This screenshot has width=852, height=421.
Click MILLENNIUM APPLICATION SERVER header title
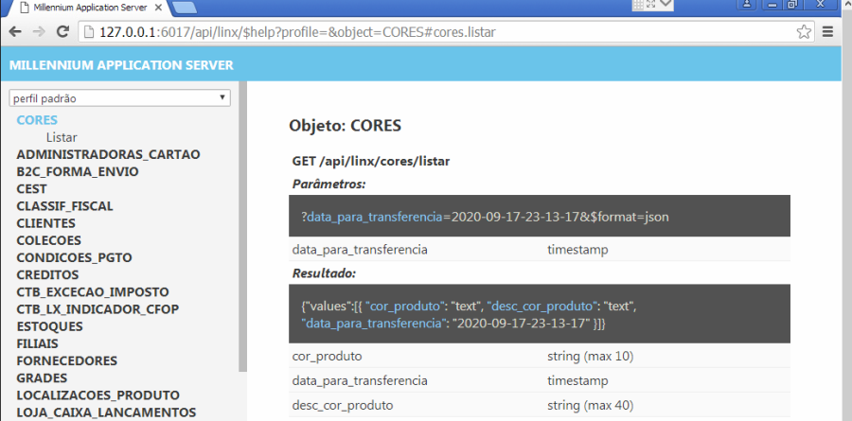pos(121,65)
